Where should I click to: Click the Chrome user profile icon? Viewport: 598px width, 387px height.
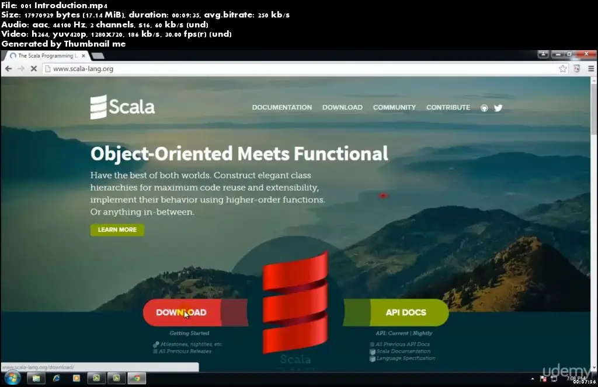tap(543, 54)
